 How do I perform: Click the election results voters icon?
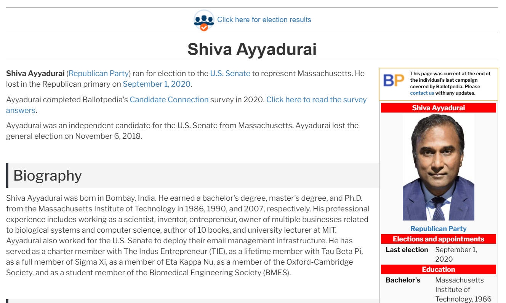click(x=204, y=20)
